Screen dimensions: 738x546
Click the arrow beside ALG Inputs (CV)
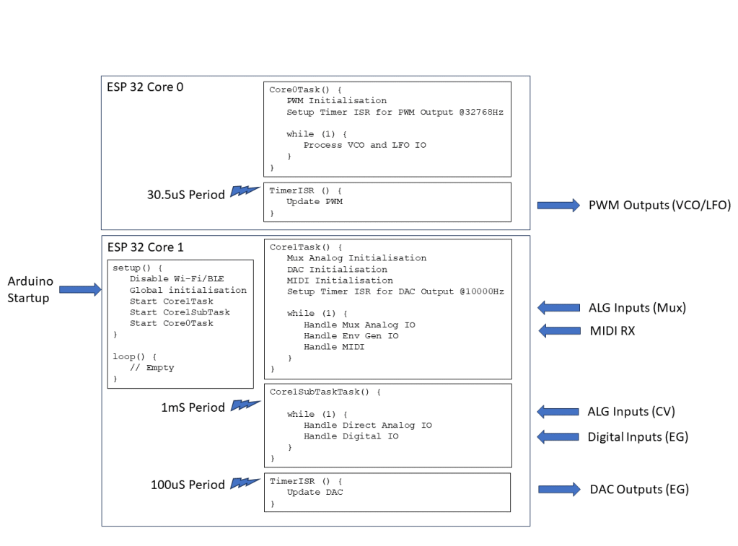[x=558, y=412]
